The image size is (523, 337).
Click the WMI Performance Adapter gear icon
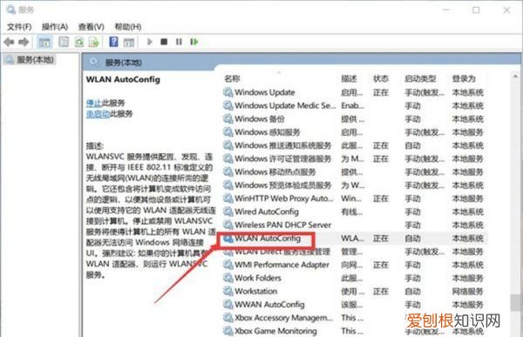point(228,265)
